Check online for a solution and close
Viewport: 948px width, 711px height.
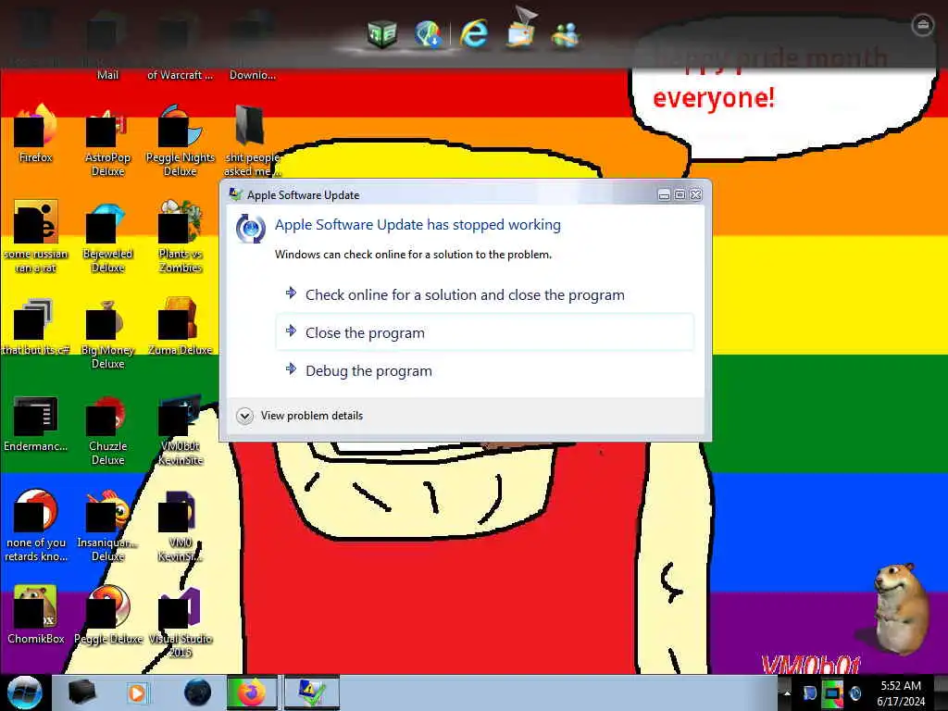point(484,295)
